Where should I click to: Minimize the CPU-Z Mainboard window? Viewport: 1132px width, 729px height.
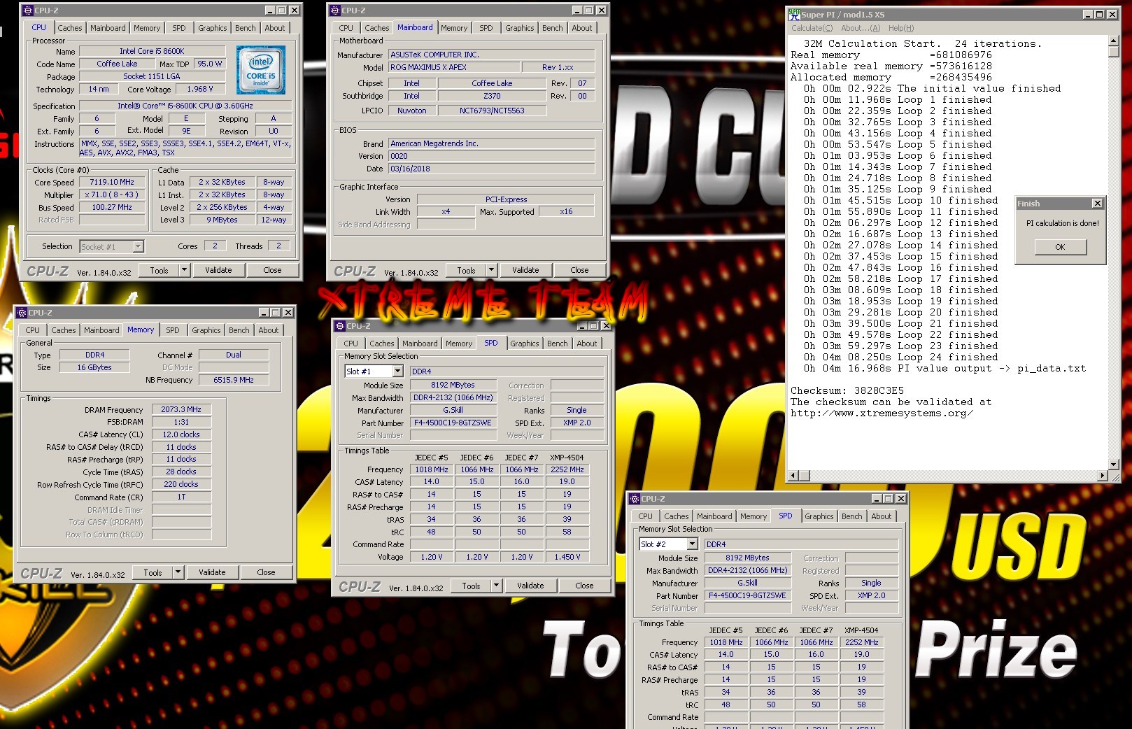click(577, 10)
